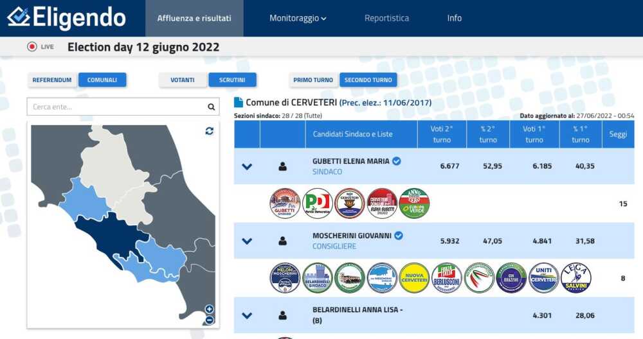This screenshot has width=643, height=339.
Task: Switch to COMUNALI view
Action: (102, 80)
